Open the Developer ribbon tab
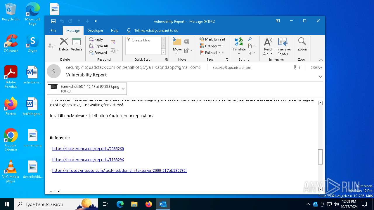Image resolution: width=374 pixels, height=210 pixels. 95,31
